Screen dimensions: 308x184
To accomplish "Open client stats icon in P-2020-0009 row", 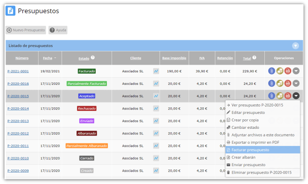I will [x=156, y=171].
